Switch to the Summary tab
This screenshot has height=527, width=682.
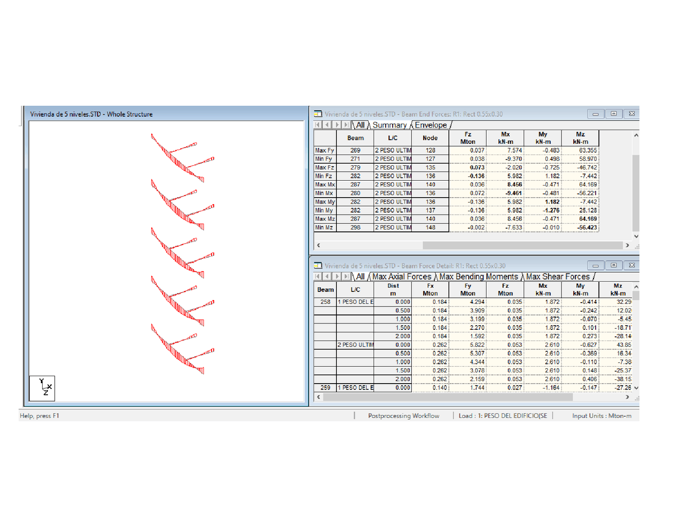coord(391,125)
